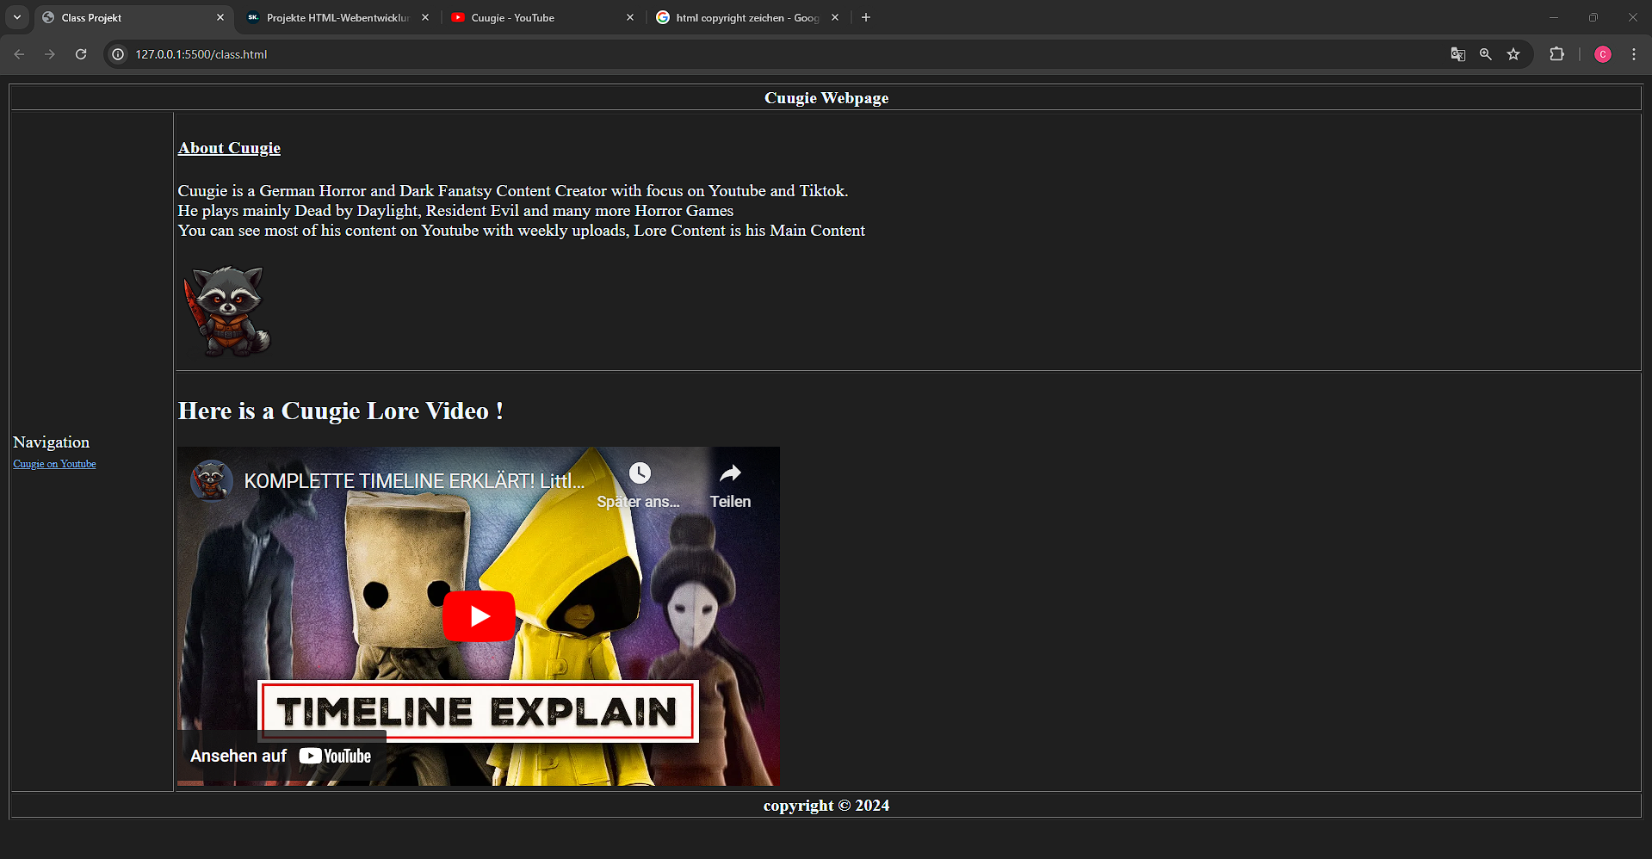The width and height of the screenshot is (1652, 859).
Task: Click the video channel avatar icon
Action: click(x=212, y=480)
